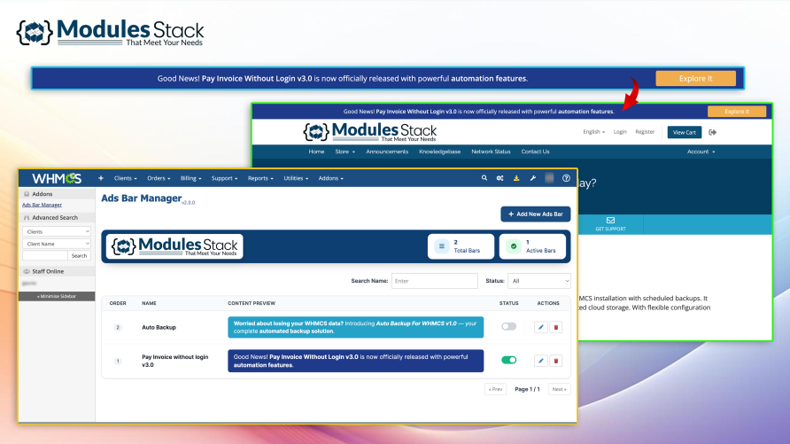Image resolution: width=790 pixels, height=444 pixels.
Task: Click the blurred user avatar in WHMCS navbar
Action: (549, 178)
